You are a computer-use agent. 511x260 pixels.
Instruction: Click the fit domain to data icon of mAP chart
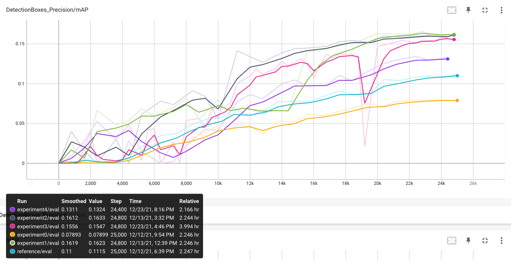point(452,10)
